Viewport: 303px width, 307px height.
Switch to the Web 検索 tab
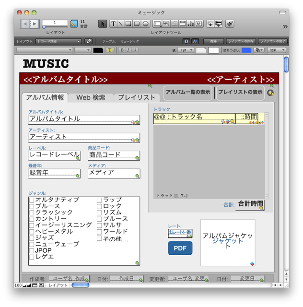[x=91, y=97]
